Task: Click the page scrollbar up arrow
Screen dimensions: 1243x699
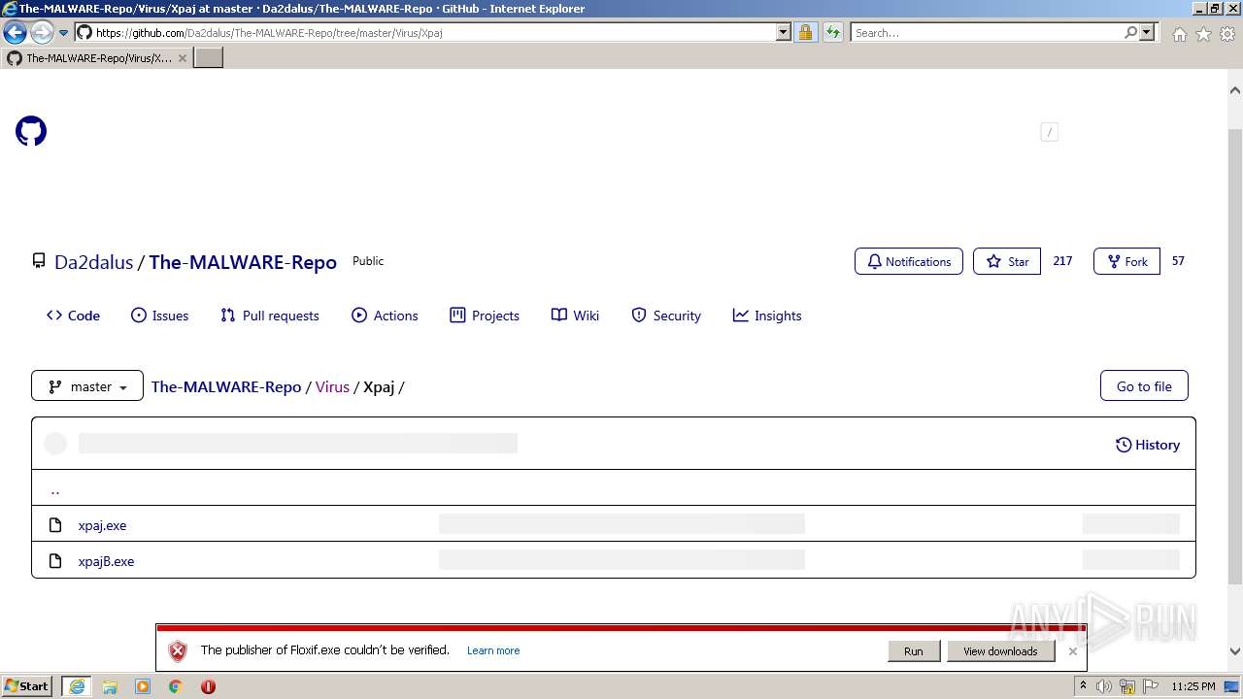Action: pos(1235,90)
